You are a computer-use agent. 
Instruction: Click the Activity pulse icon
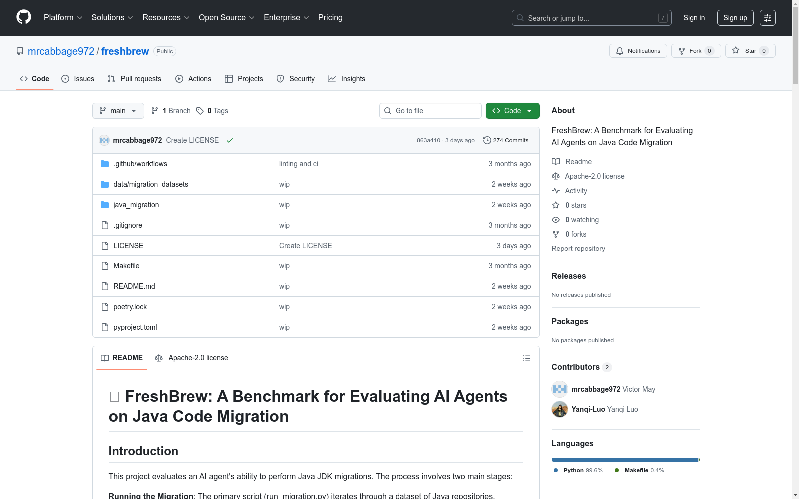556,191
